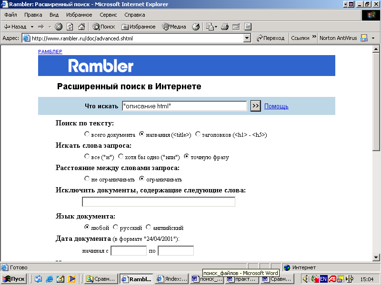The image size is (381, 285).
Task: Select 'хотя бы одно ("или")' radio button
Action: [120, 156]
